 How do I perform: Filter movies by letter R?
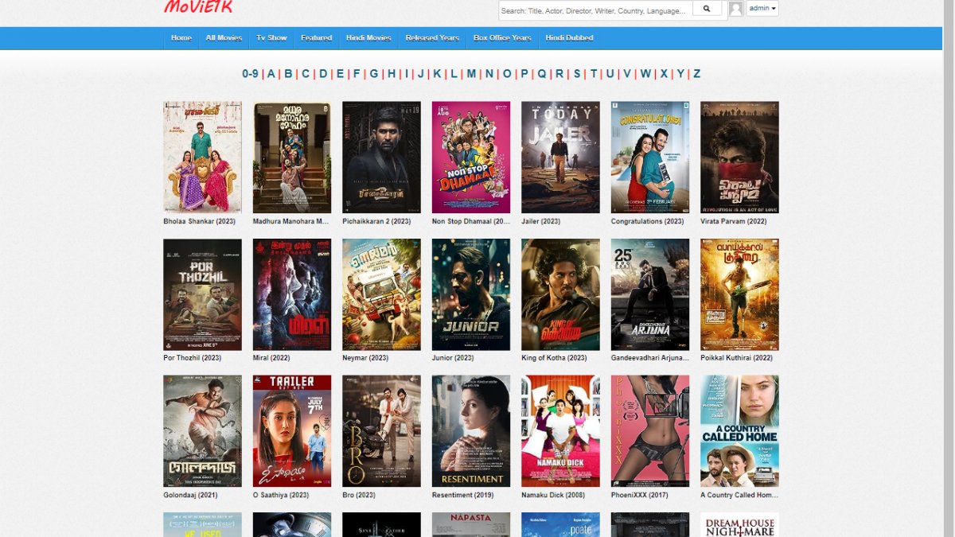[x=559, y=74]
